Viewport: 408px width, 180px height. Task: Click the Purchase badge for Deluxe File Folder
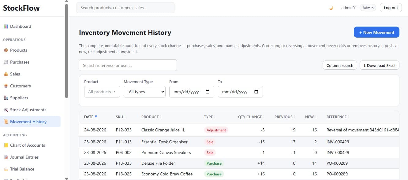214,163
